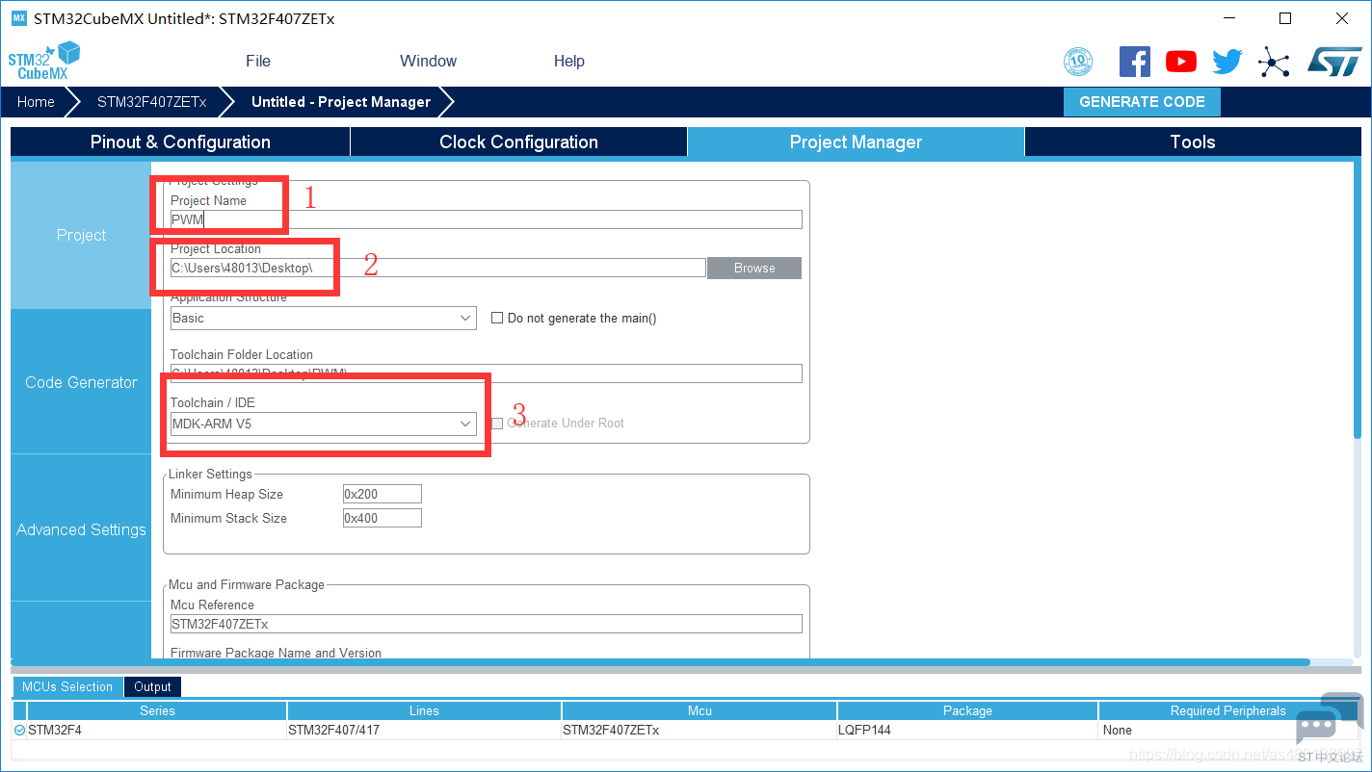This screenshot has width=1372, height=772.
Task: Select the STM32F4 series cell
Action: coord(157,731)
